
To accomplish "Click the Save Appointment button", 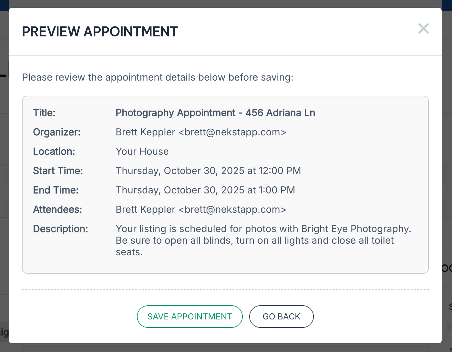I will (190, 317).
